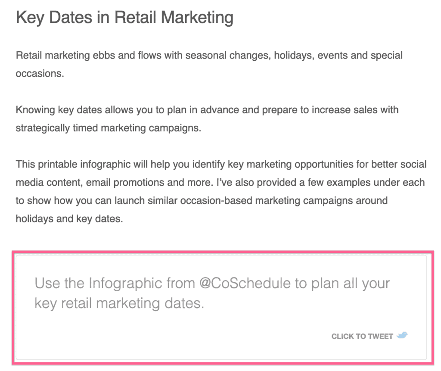441x371 pixels.
Task: Click the word Infographic inside the tweet box
Action: pyautogui.click(x=125, y=283)
